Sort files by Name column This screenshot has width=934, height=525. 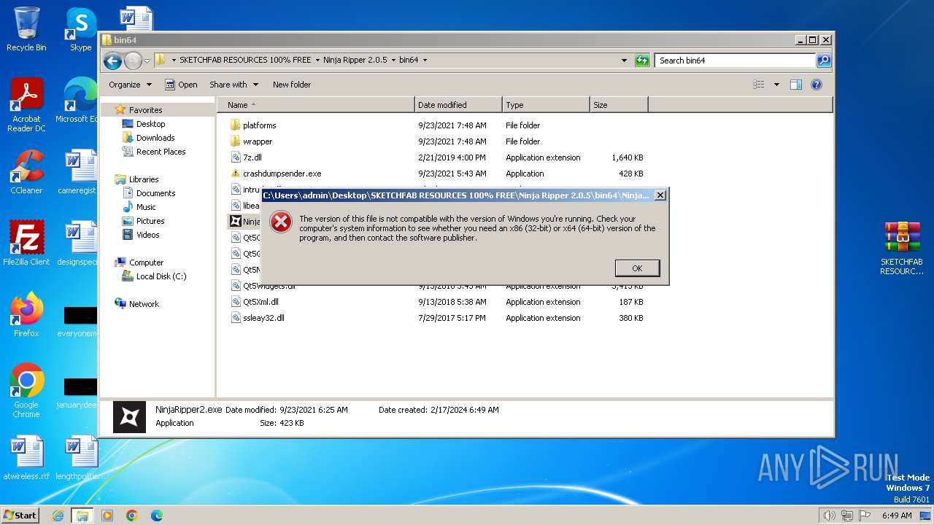coord(315,105)
